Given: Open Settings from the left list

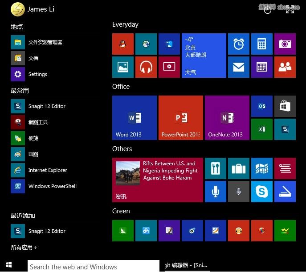Looking at the screenshot, I should pyautogui.click(x=29, y=74).
